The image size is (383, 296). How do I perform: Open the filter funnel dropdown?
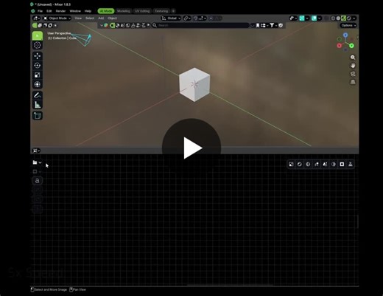tap(273, 25)
